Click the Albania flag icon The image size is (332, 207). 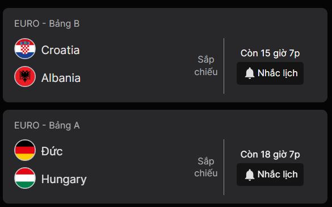tap(25, 77)
